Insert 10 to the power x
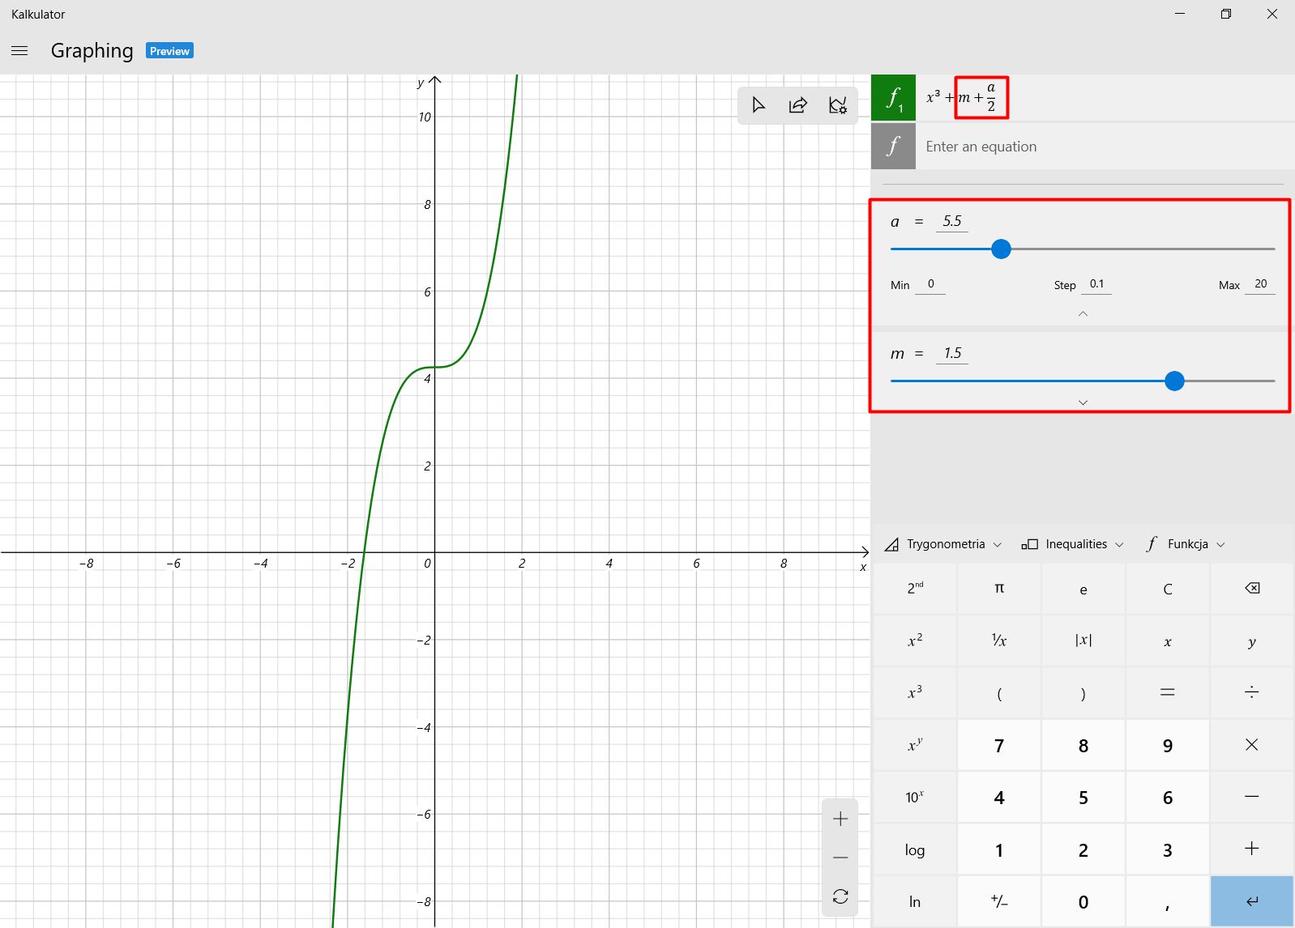Screen dimensions: 1295x928 pyautogui.click(x=915, y=798)
